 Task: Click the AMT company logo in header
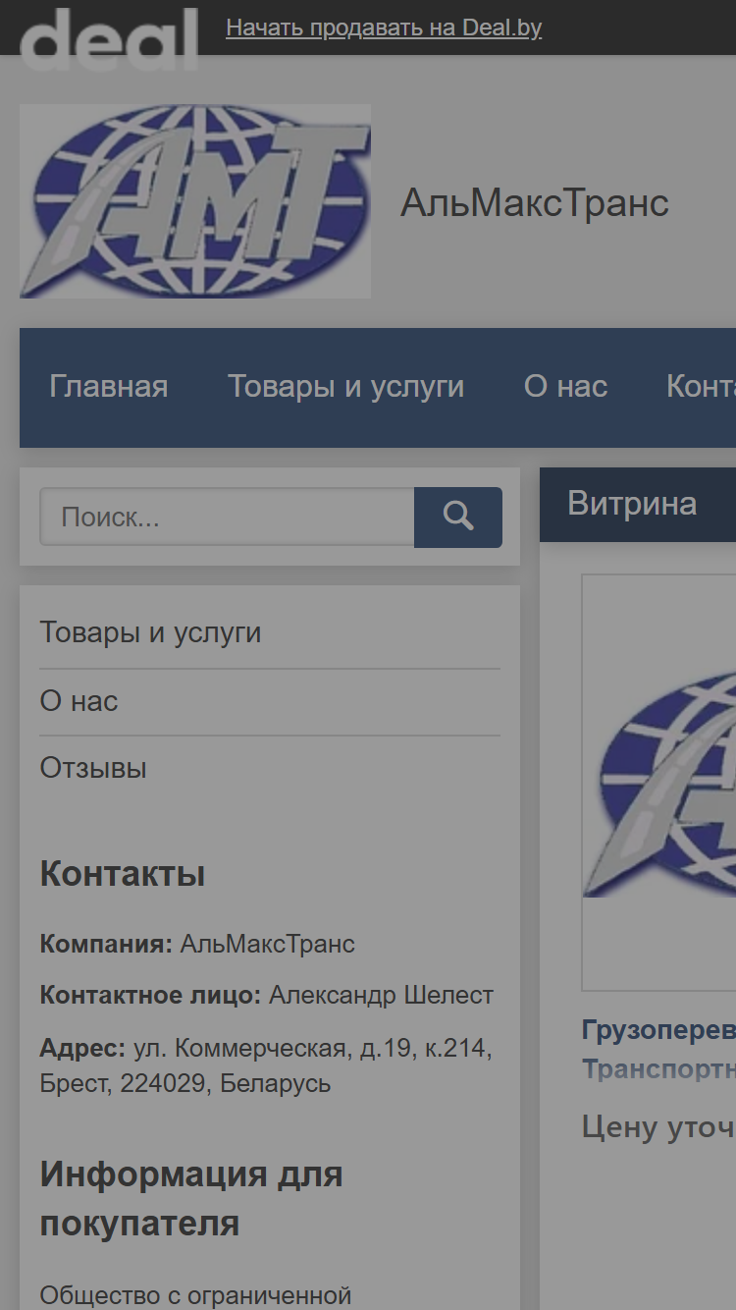click(x=195, y=201)
